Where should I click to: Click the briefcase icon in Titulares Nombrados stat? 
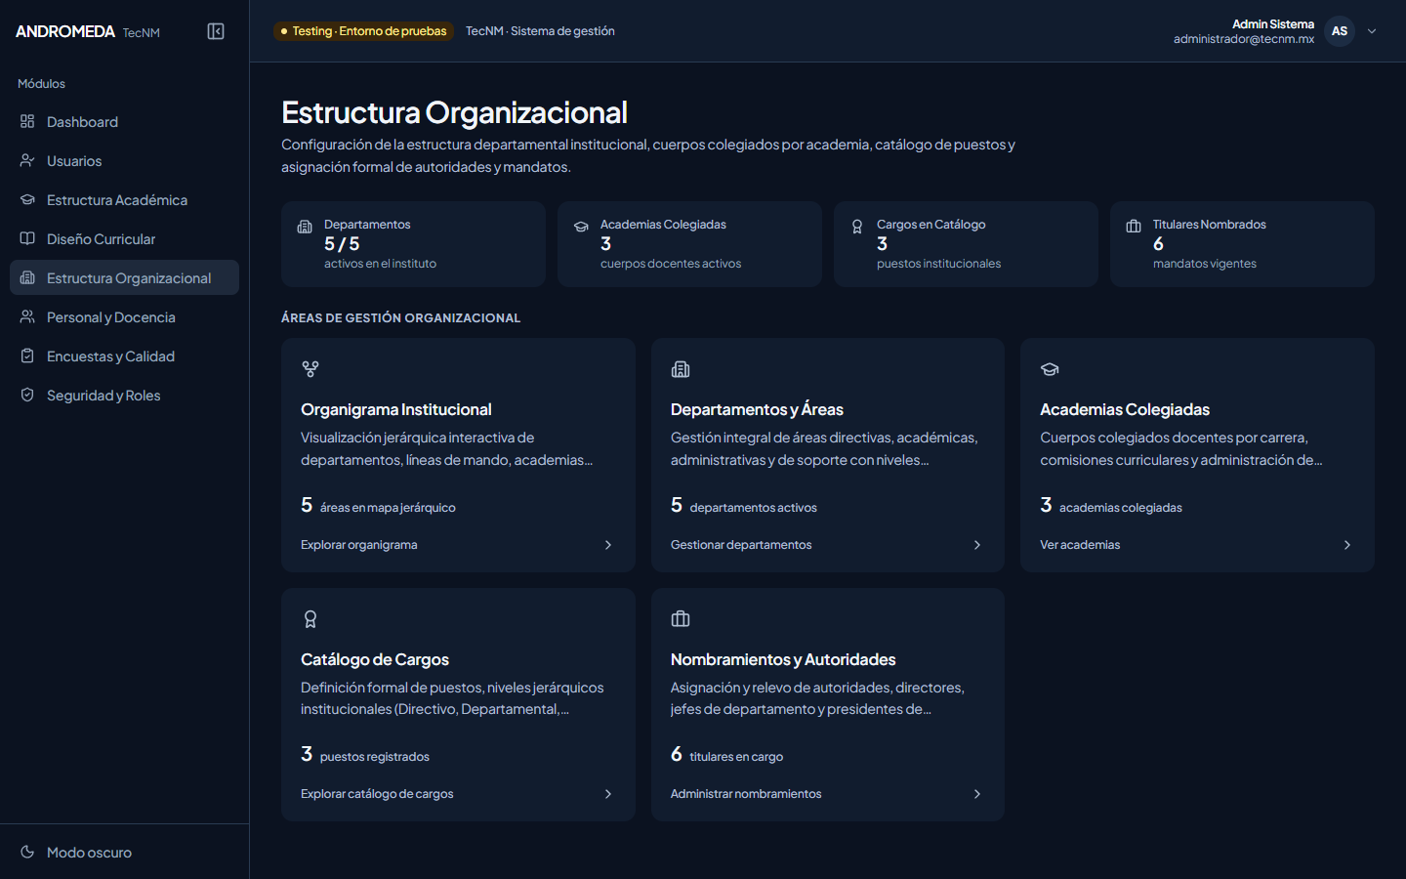click(x=1134, y=227)
